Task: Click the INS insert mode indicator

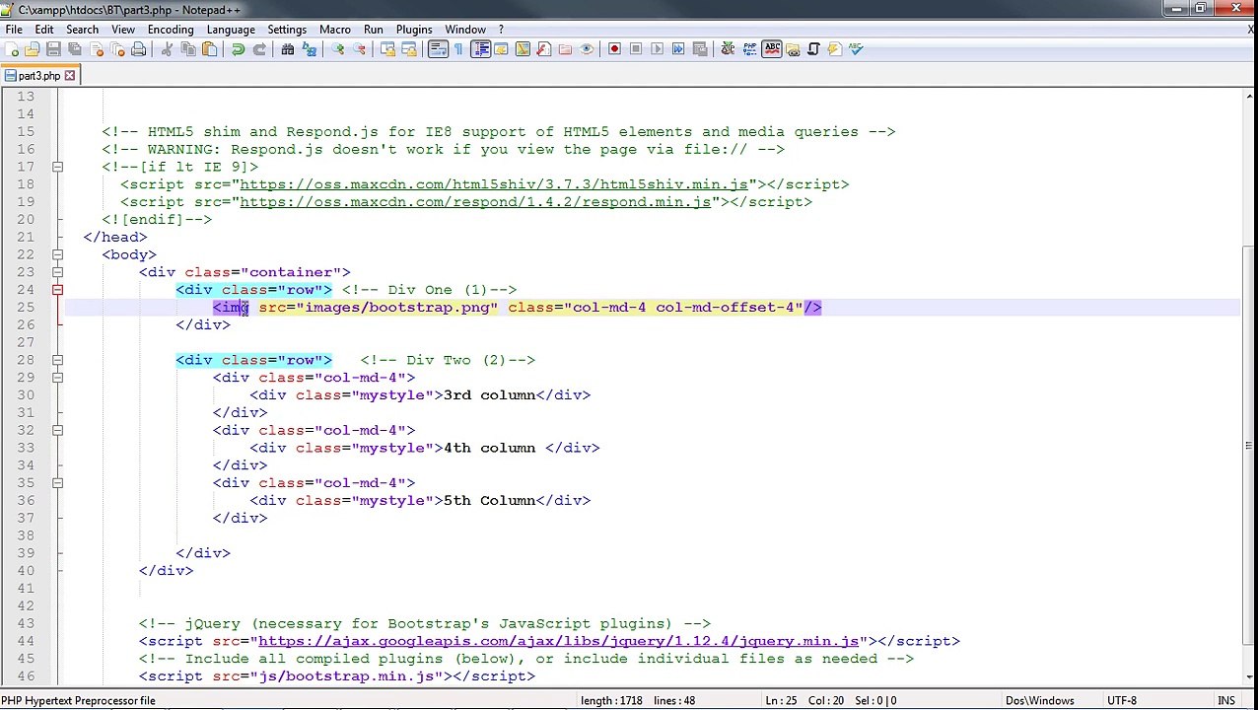Action: 1226,701
